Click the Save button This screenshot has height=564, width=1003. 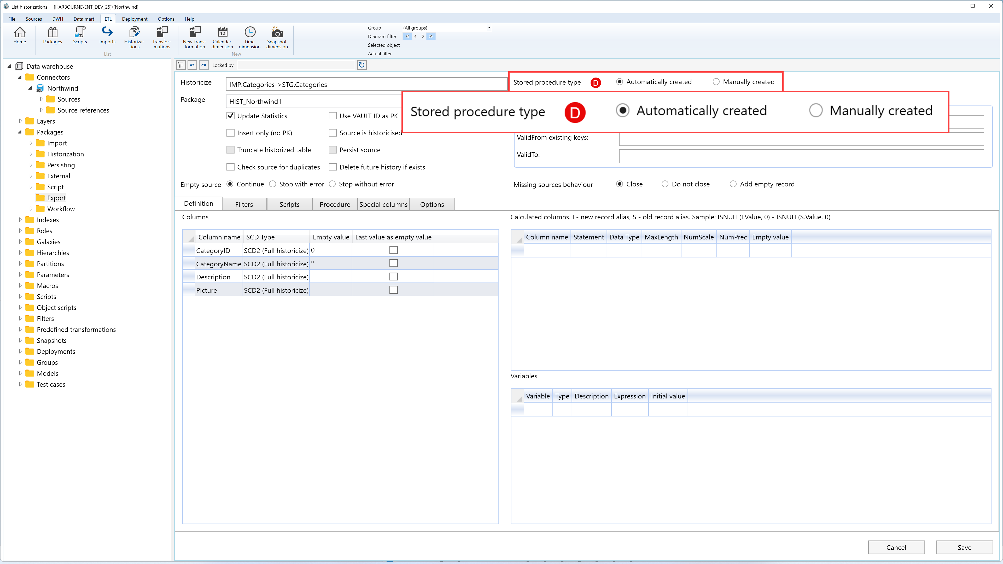click(964, 547)
